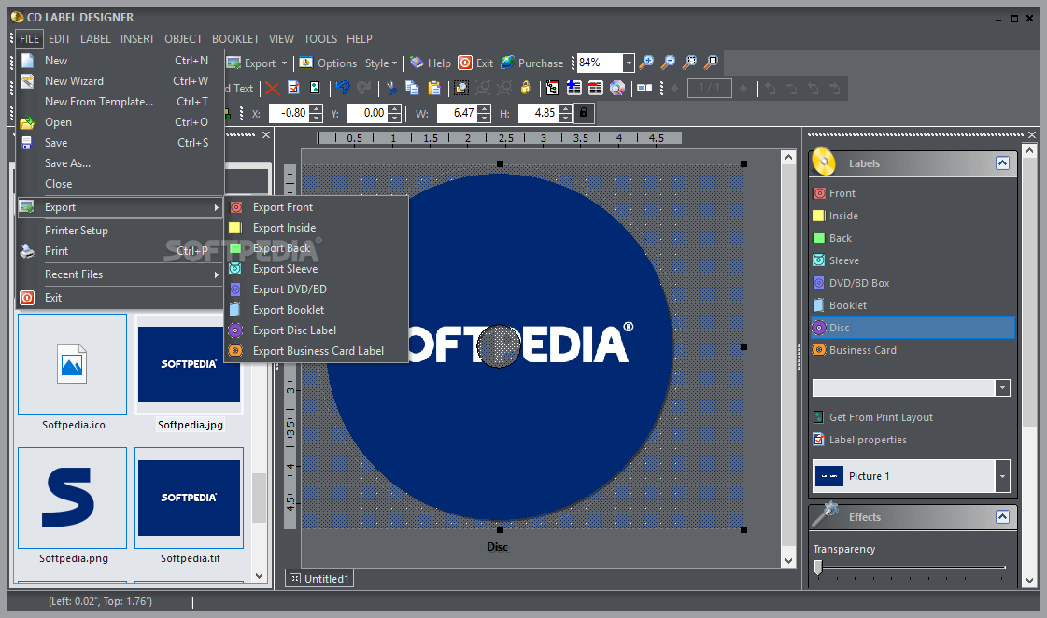The width and height of the screenshot is (1047, 618).
Task: Click the undo arrow icon
Action: (343, 88)
